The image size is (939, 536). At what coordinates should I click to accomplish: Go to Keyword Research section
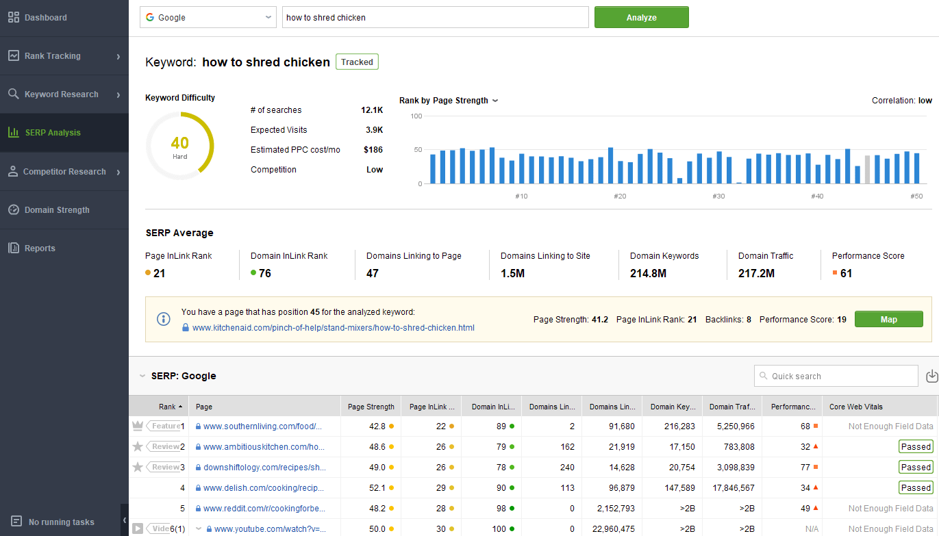point(64,94)
